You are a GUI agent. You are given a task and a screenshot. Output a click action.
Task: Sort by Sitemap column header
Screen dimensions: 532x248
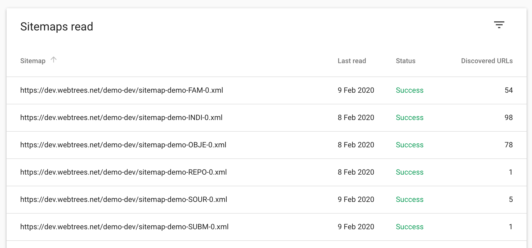click(33, 61)
